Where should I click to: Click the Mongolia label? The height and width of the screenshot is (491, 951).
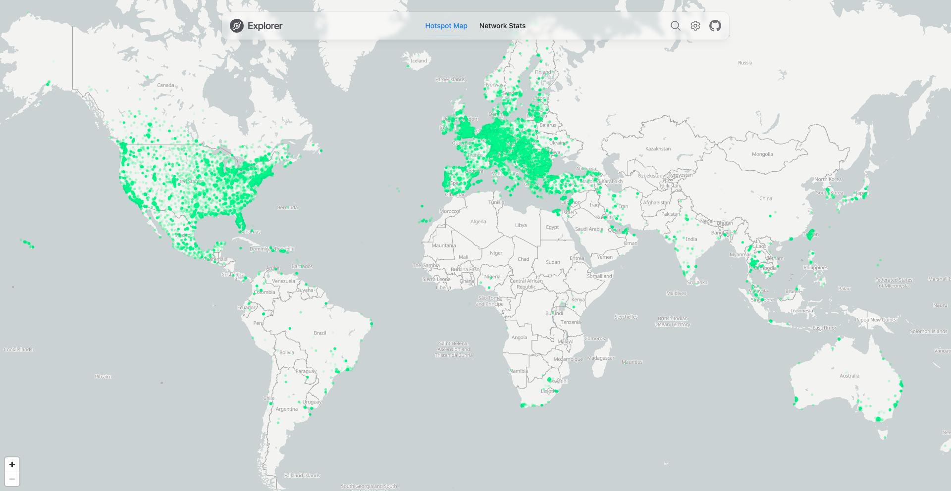pyautogui.click(x=762, y=154)
